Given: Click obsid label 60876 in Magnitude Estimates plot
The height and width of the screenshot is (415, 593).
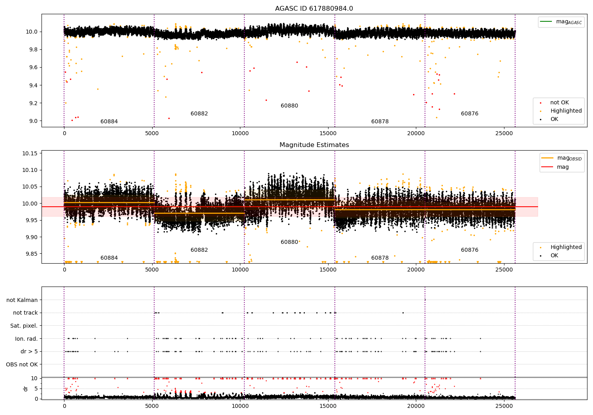Looking at the screenshot, I should tap(470, 250).
